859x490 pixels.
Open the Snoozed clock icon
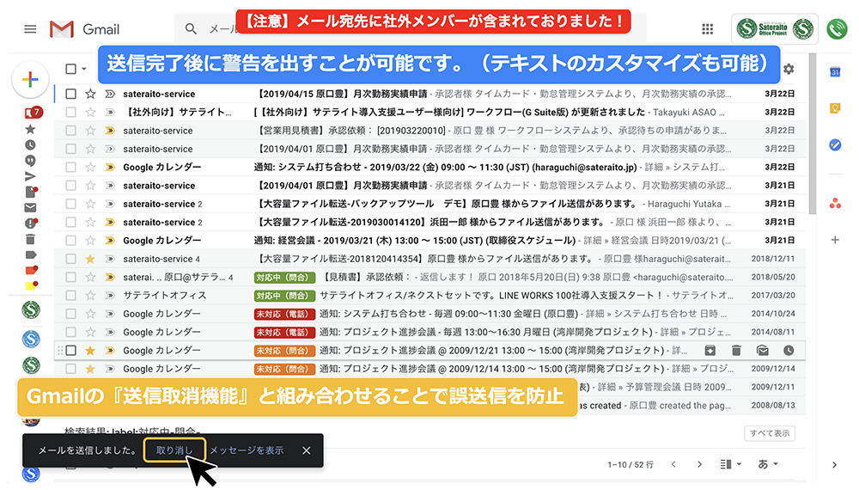tap(30, 144)
